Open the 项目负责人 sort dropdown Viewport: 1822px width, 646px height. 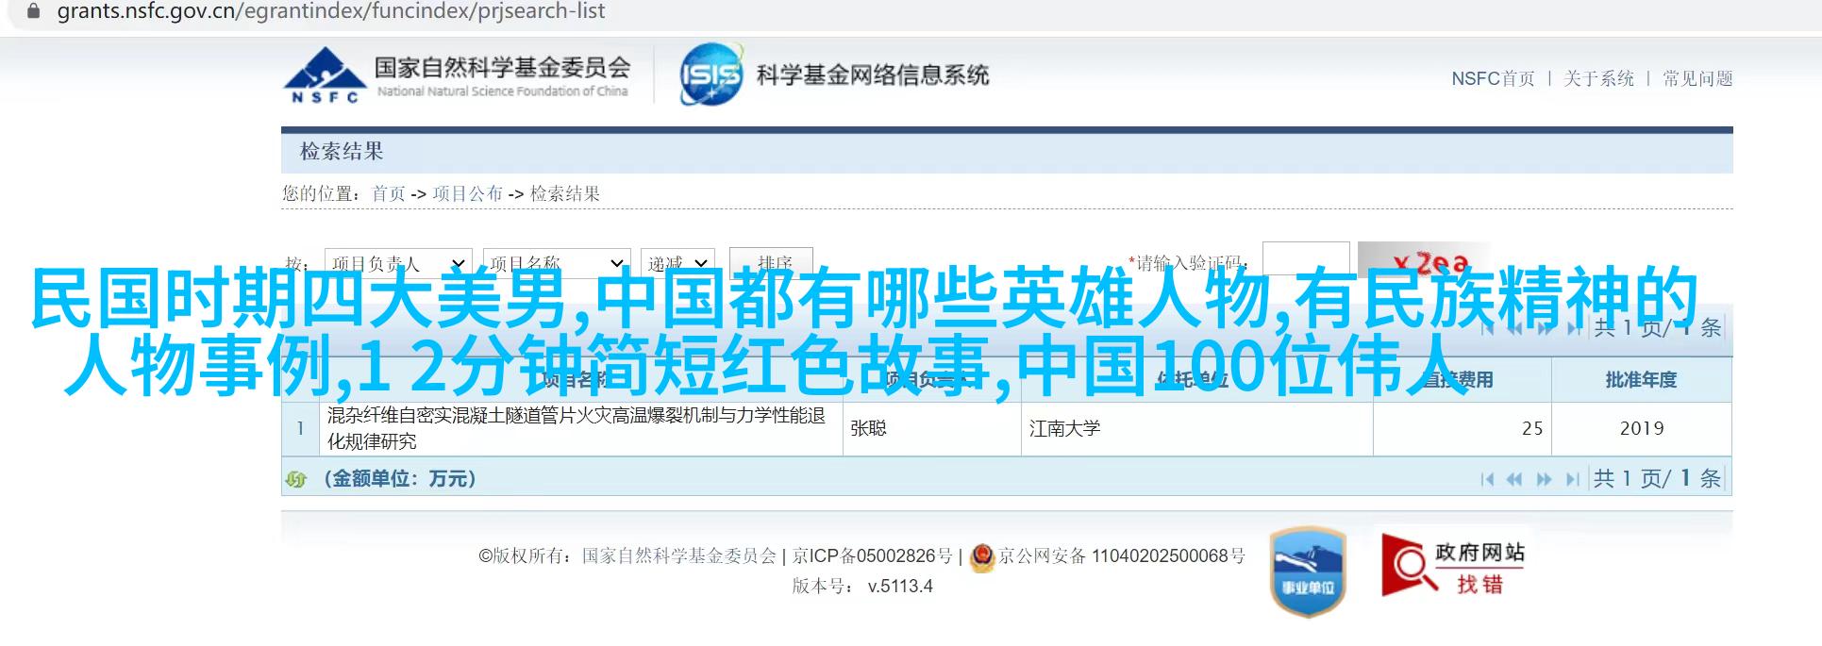(398, 262)
